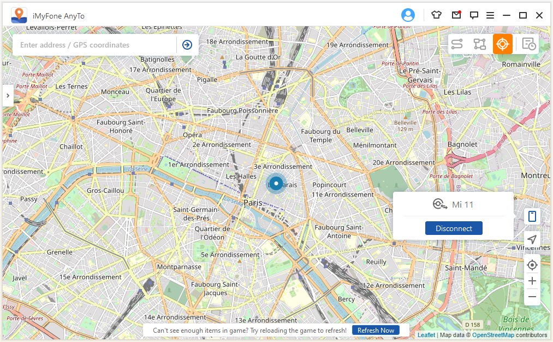Click the Refresh Now button
553x342 pixels.
(x=376, y=330)
